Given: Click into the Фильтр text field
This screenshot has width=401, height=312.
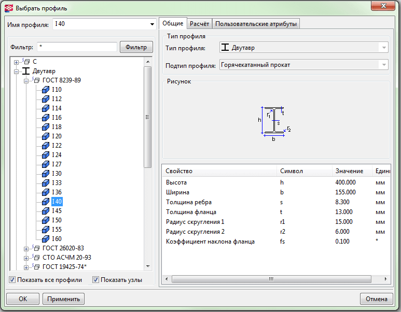Looking at the screenshot, I should point(77,47).
